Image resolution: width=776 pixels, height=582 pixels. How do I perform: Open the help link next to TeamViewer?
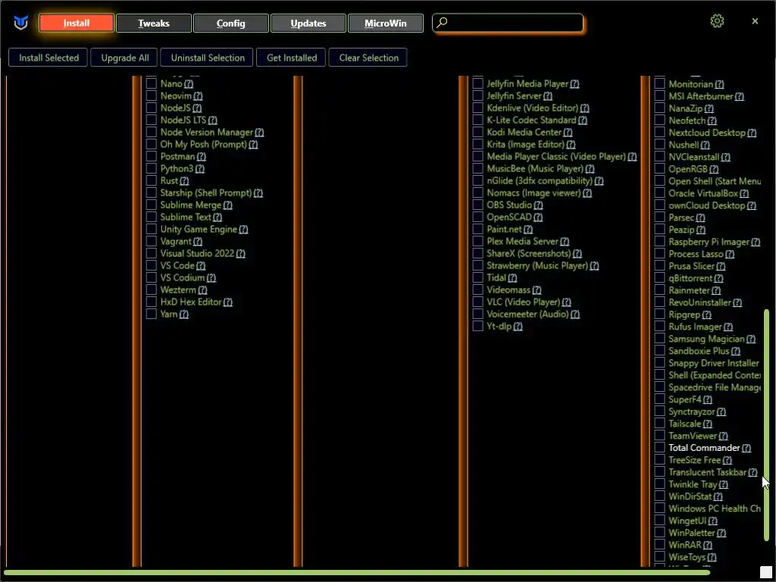coord(723,436)
